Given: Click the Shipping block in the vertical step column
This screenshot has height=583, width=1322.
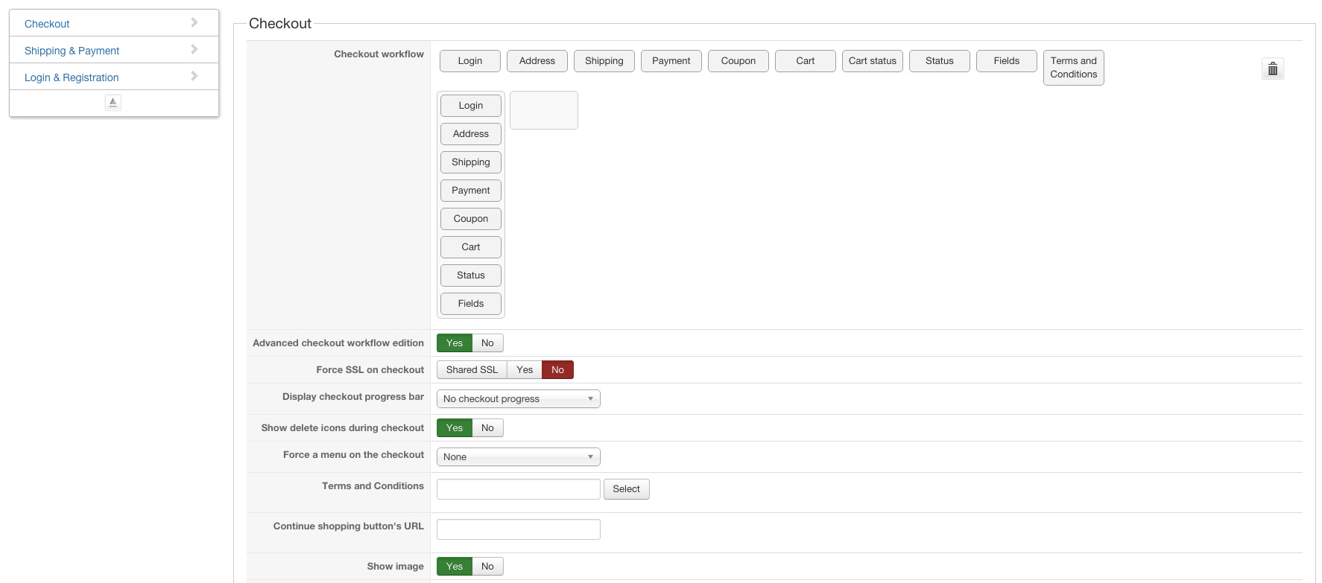Looking at the screenshot, I should [x=471, y=162].
